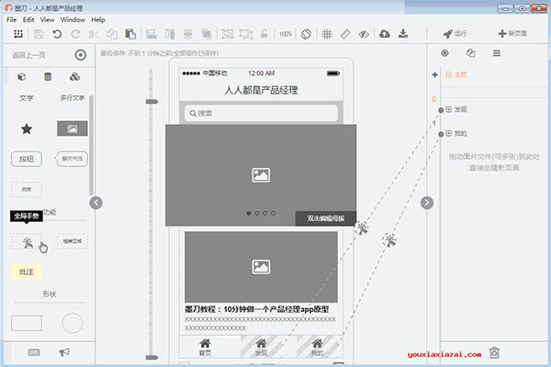Open the View menu
551x367 pixels.
(47, 19)
